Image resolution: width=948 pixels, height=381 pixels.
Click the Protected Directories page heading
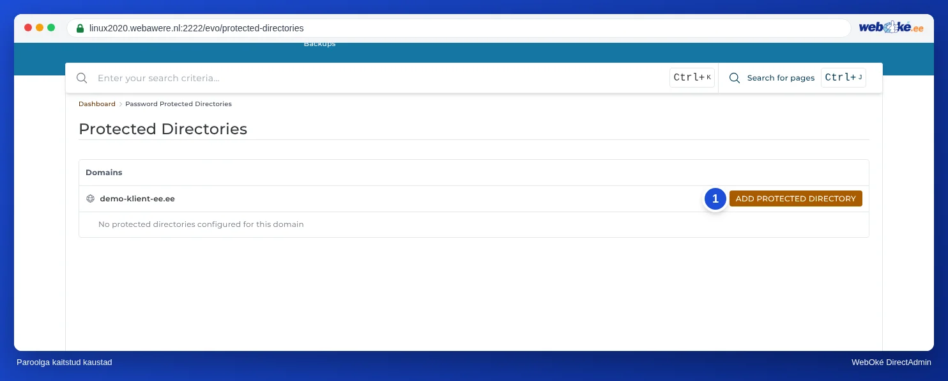[163, 128]
